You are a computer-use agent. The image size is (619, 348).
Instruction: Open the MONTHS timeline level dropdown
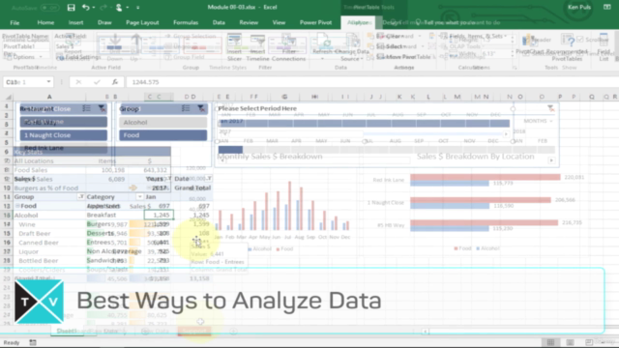pyautogui.click(x=539, y=121)
